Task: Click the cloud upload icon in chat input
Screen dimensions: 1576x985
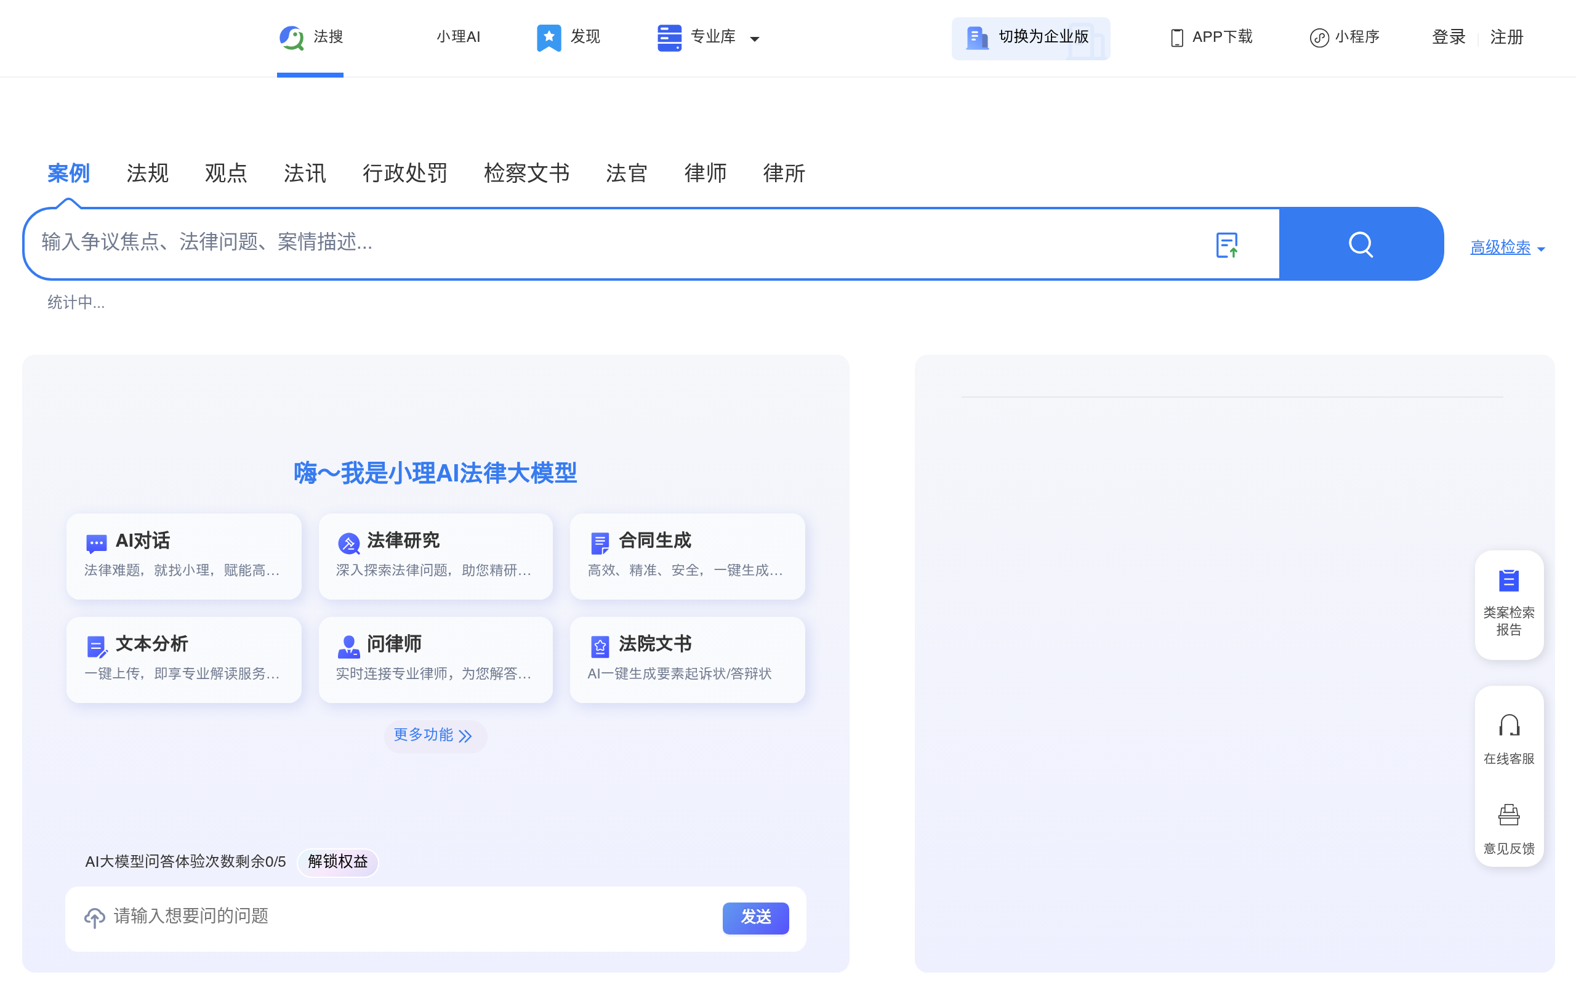Action: coord(94,917)
